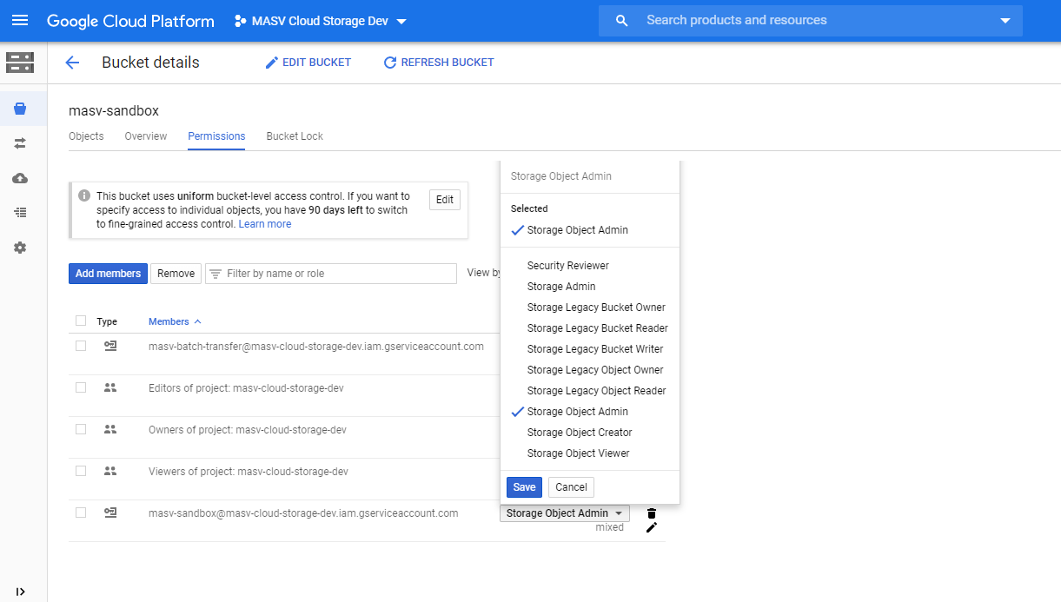This screenshot has width=1061, height=602.
Task: Sort by the Members column header
Action: pos(175,321)
